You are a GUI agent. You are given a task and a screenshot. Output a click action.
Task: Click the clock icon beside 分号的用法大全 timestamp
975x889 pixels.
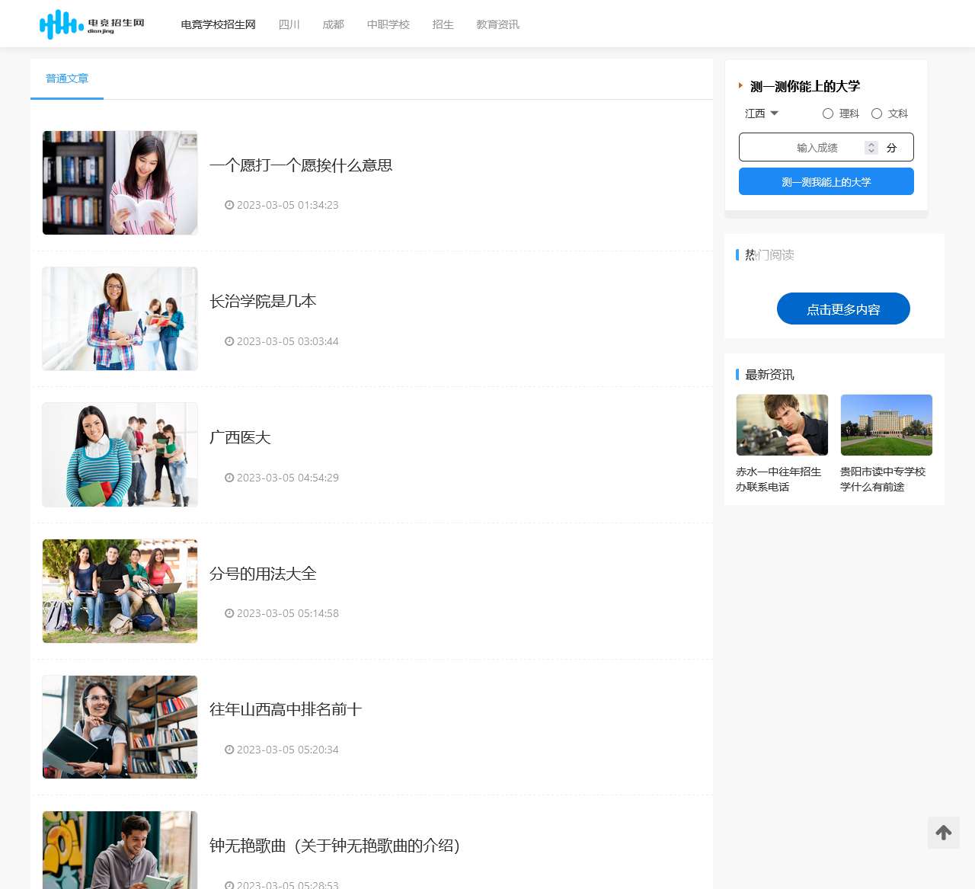[229, 613]
